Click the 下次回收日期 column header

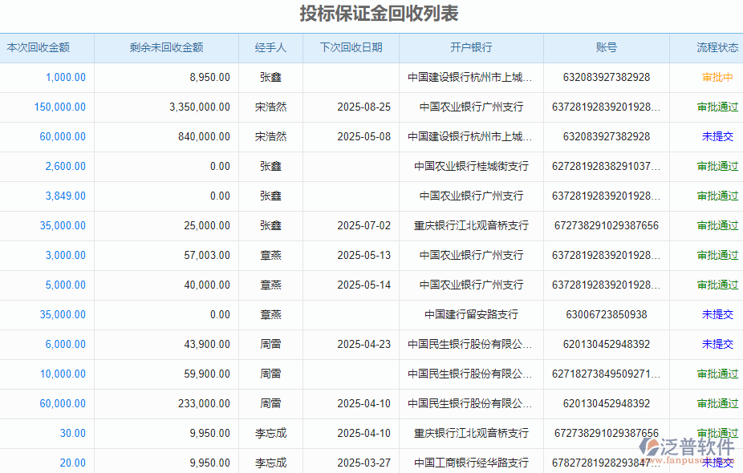pos(350,47)
